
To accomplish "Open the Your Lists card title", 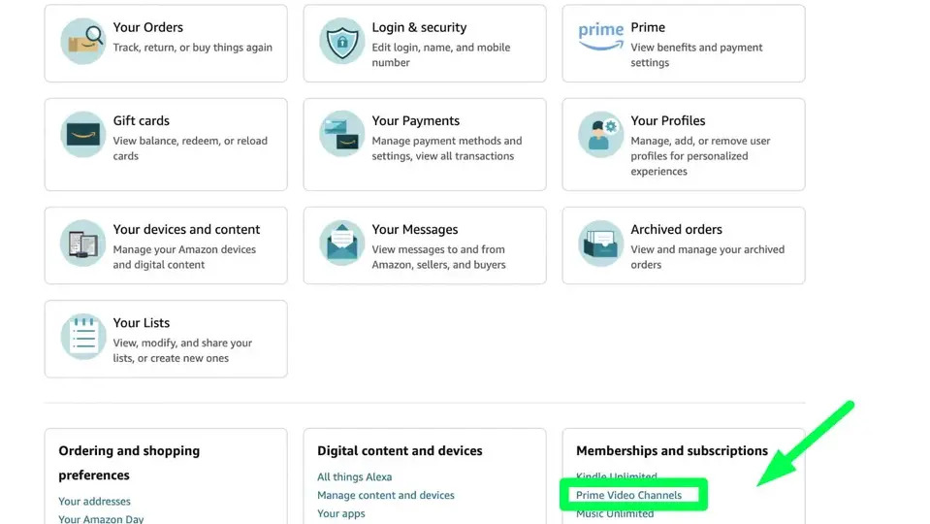I will tap(141, 323).
